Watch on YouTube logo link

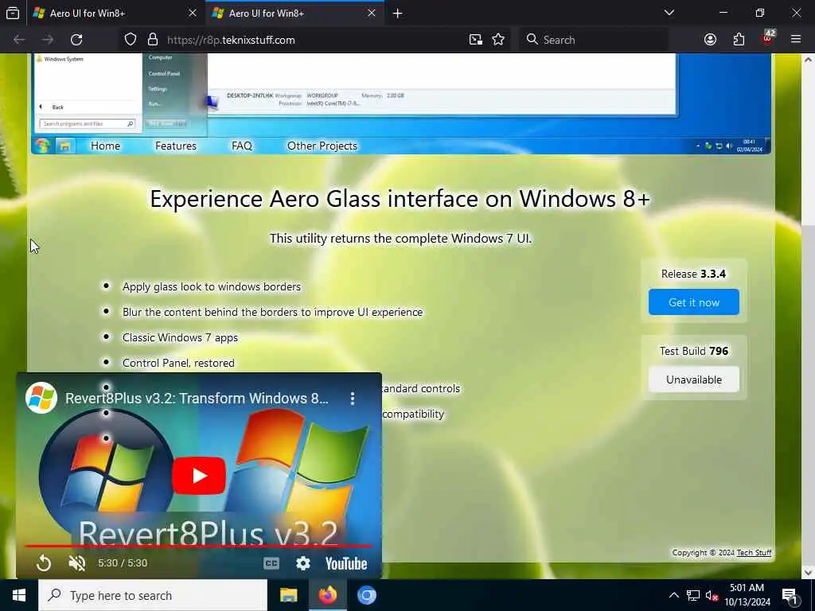pos(346,563)
